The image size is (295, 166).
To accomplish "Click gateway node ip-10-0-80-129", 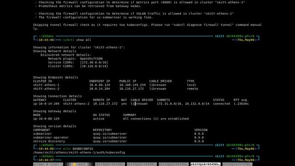I will coord(46,119).
